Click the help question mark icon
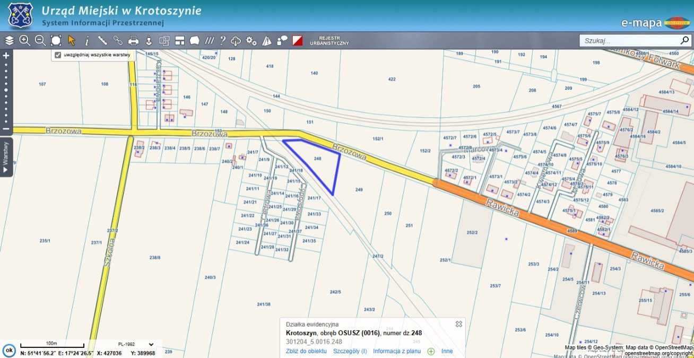Screen dimensions: 694x358 [223, 40]
